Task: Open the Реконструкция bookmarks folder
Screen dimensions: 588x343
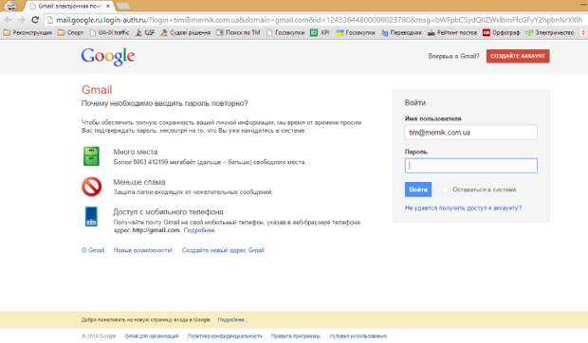Action: 28,33
